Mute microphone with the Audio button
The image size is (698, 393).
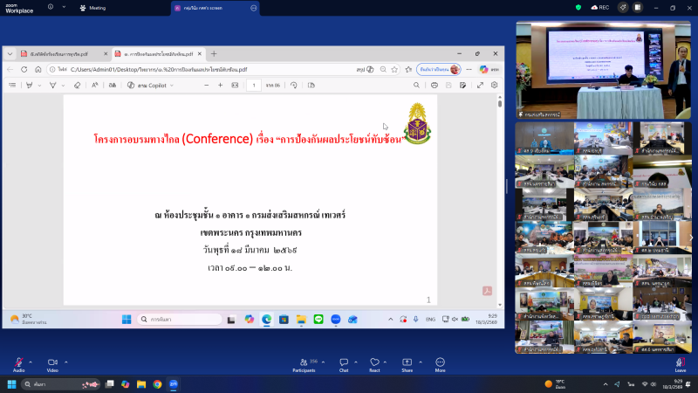[x=18, y=362]
